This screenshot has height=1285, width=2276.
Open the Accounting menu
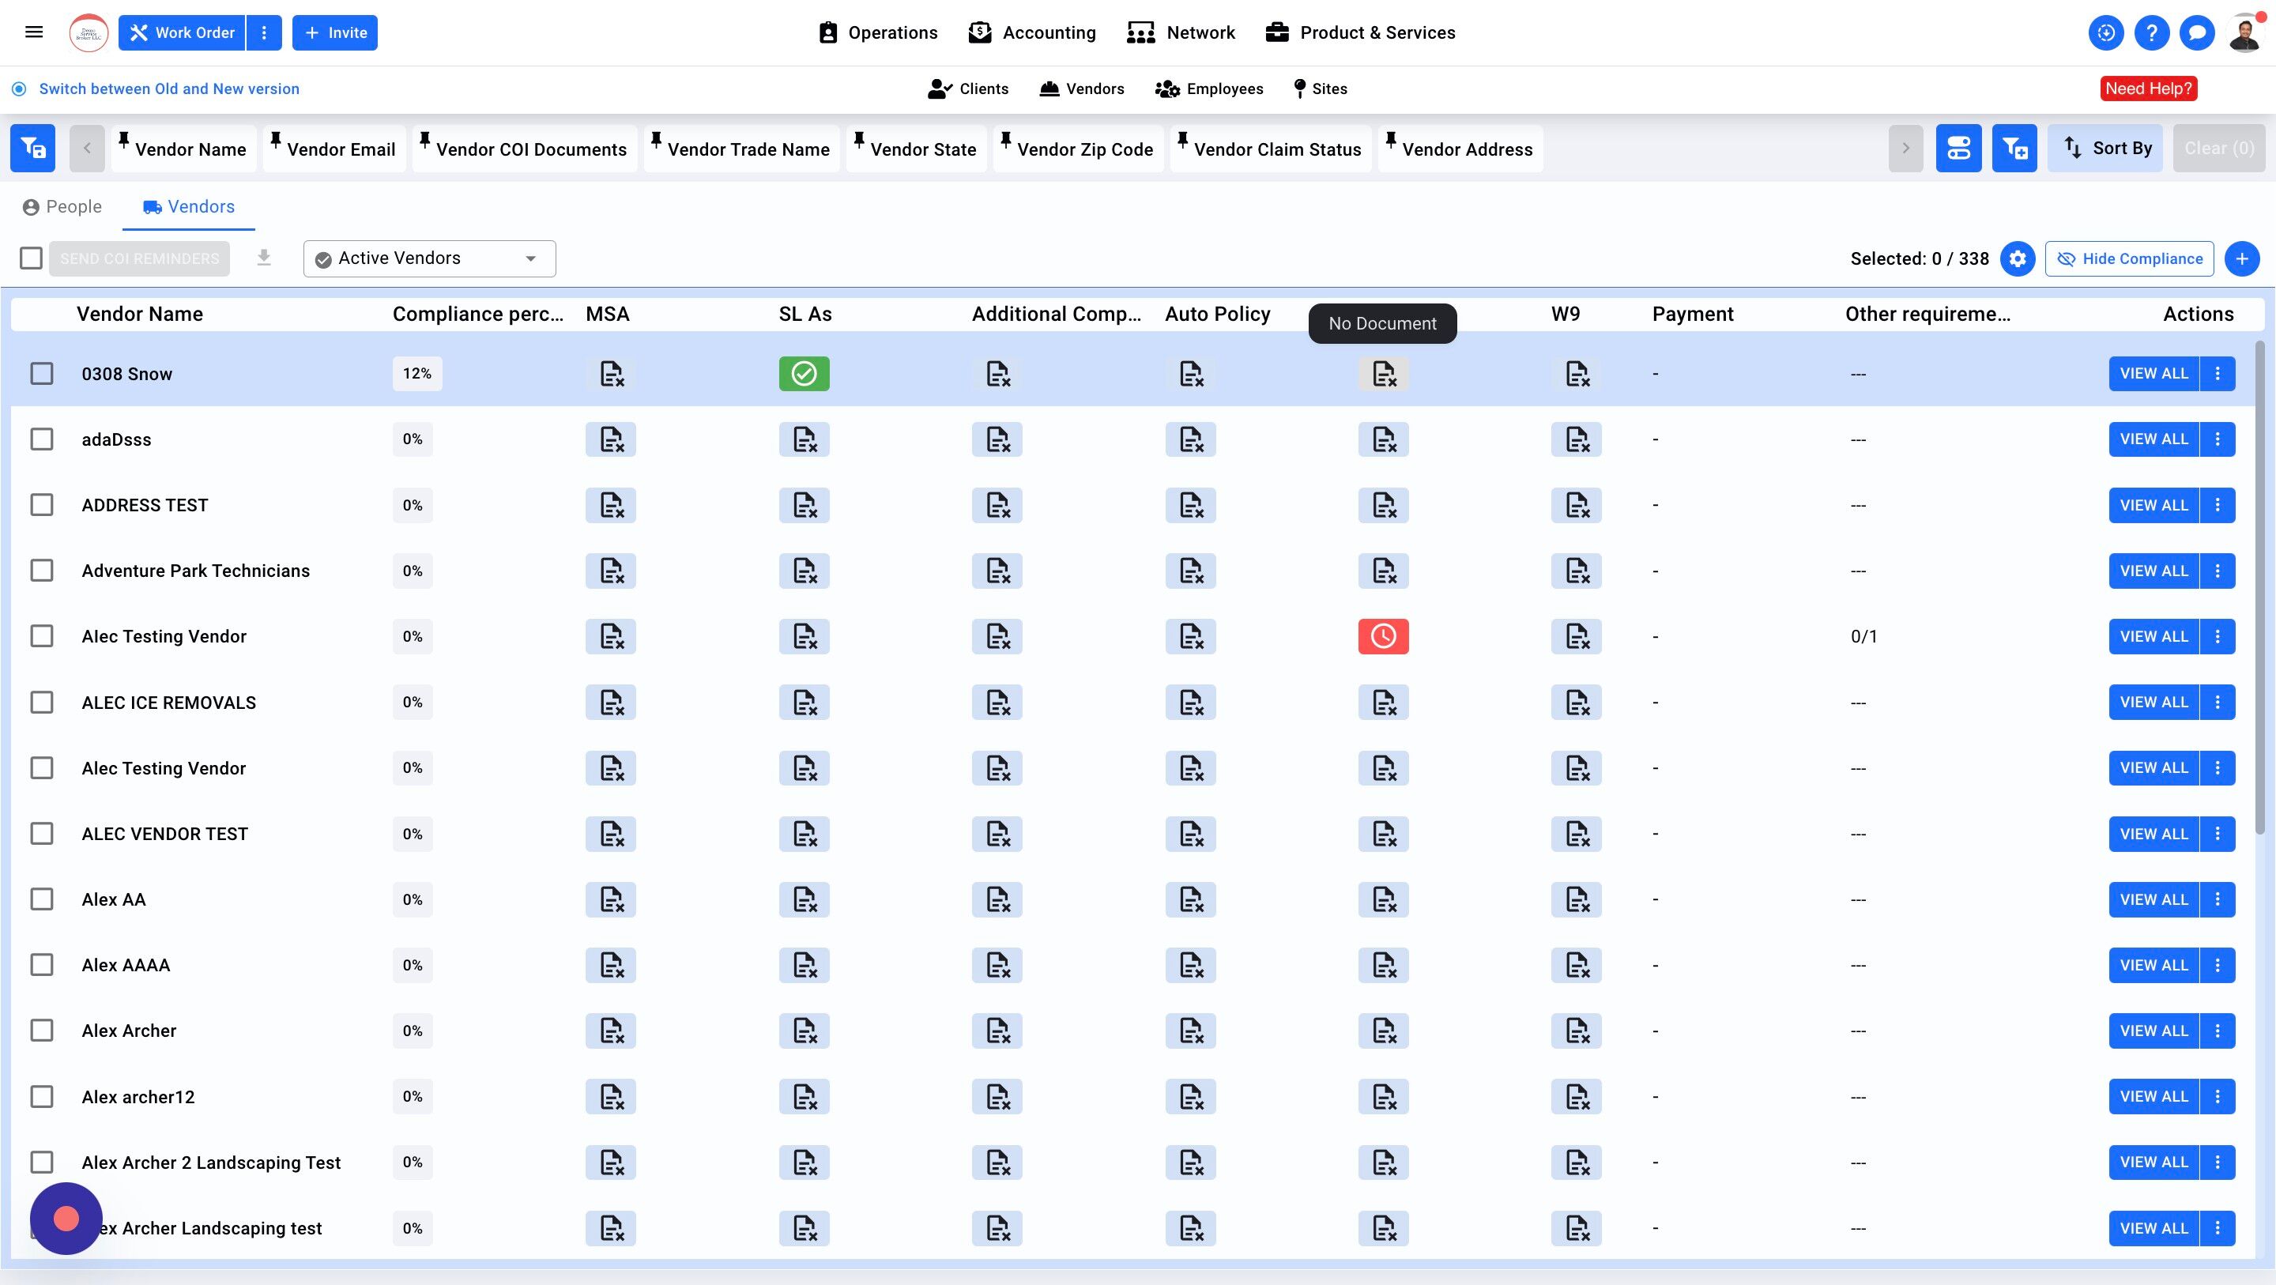[x=1032, y=32]
